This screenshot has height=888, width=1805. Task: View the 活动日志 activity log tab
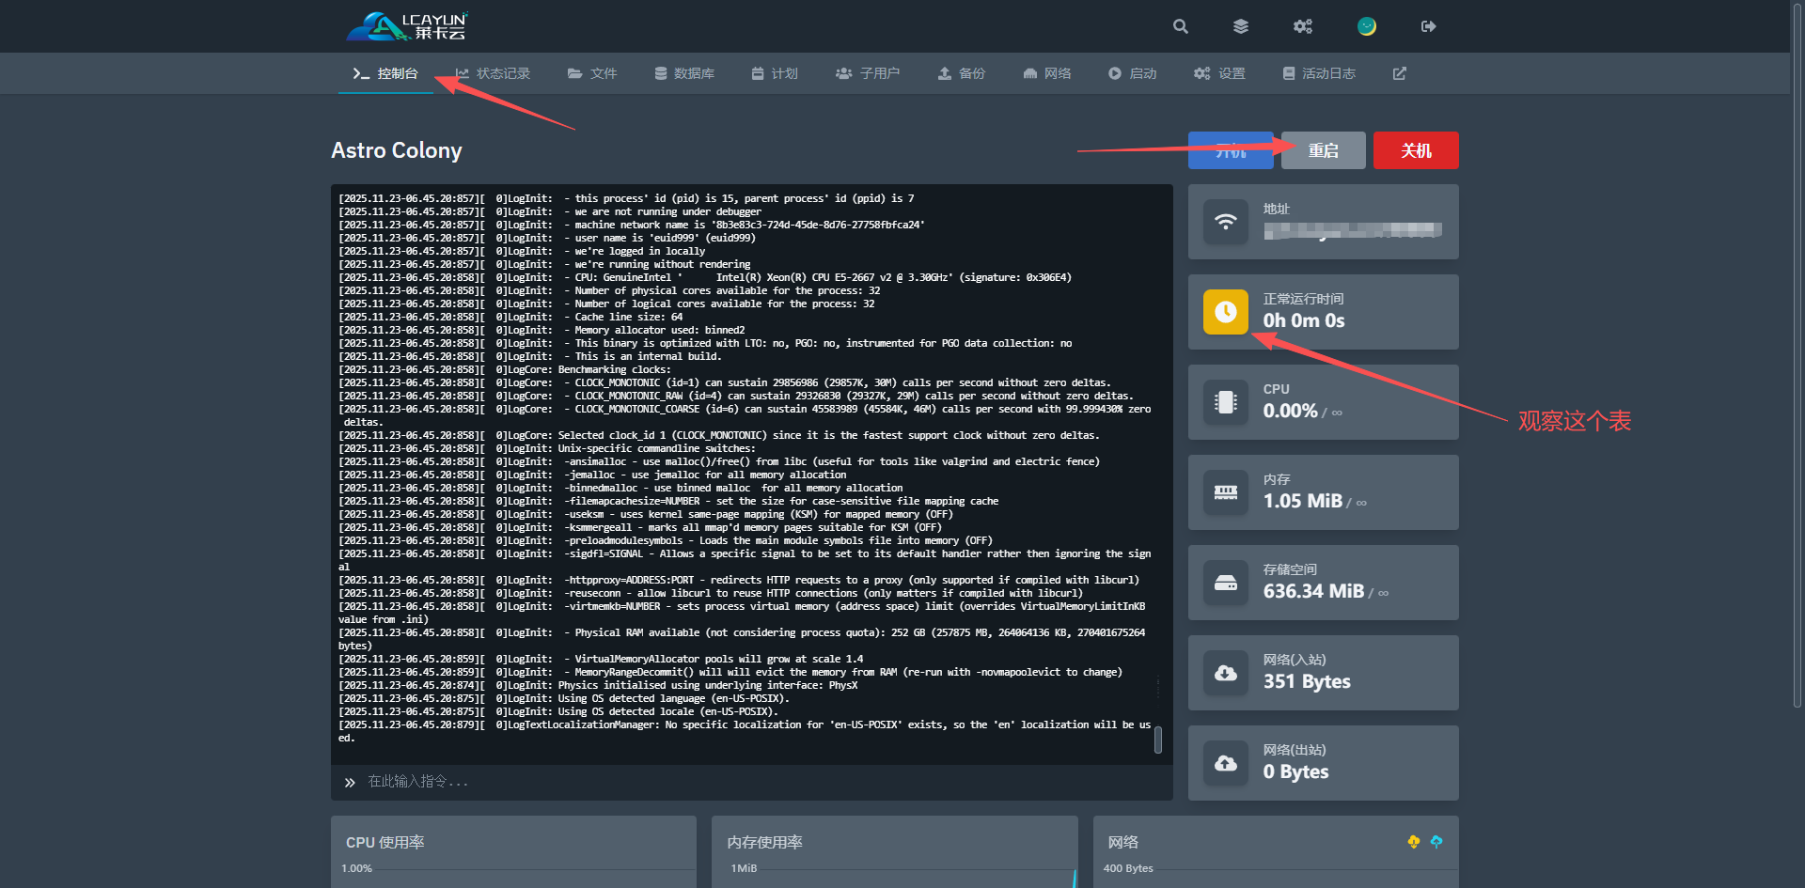(x=1319, y=73)
